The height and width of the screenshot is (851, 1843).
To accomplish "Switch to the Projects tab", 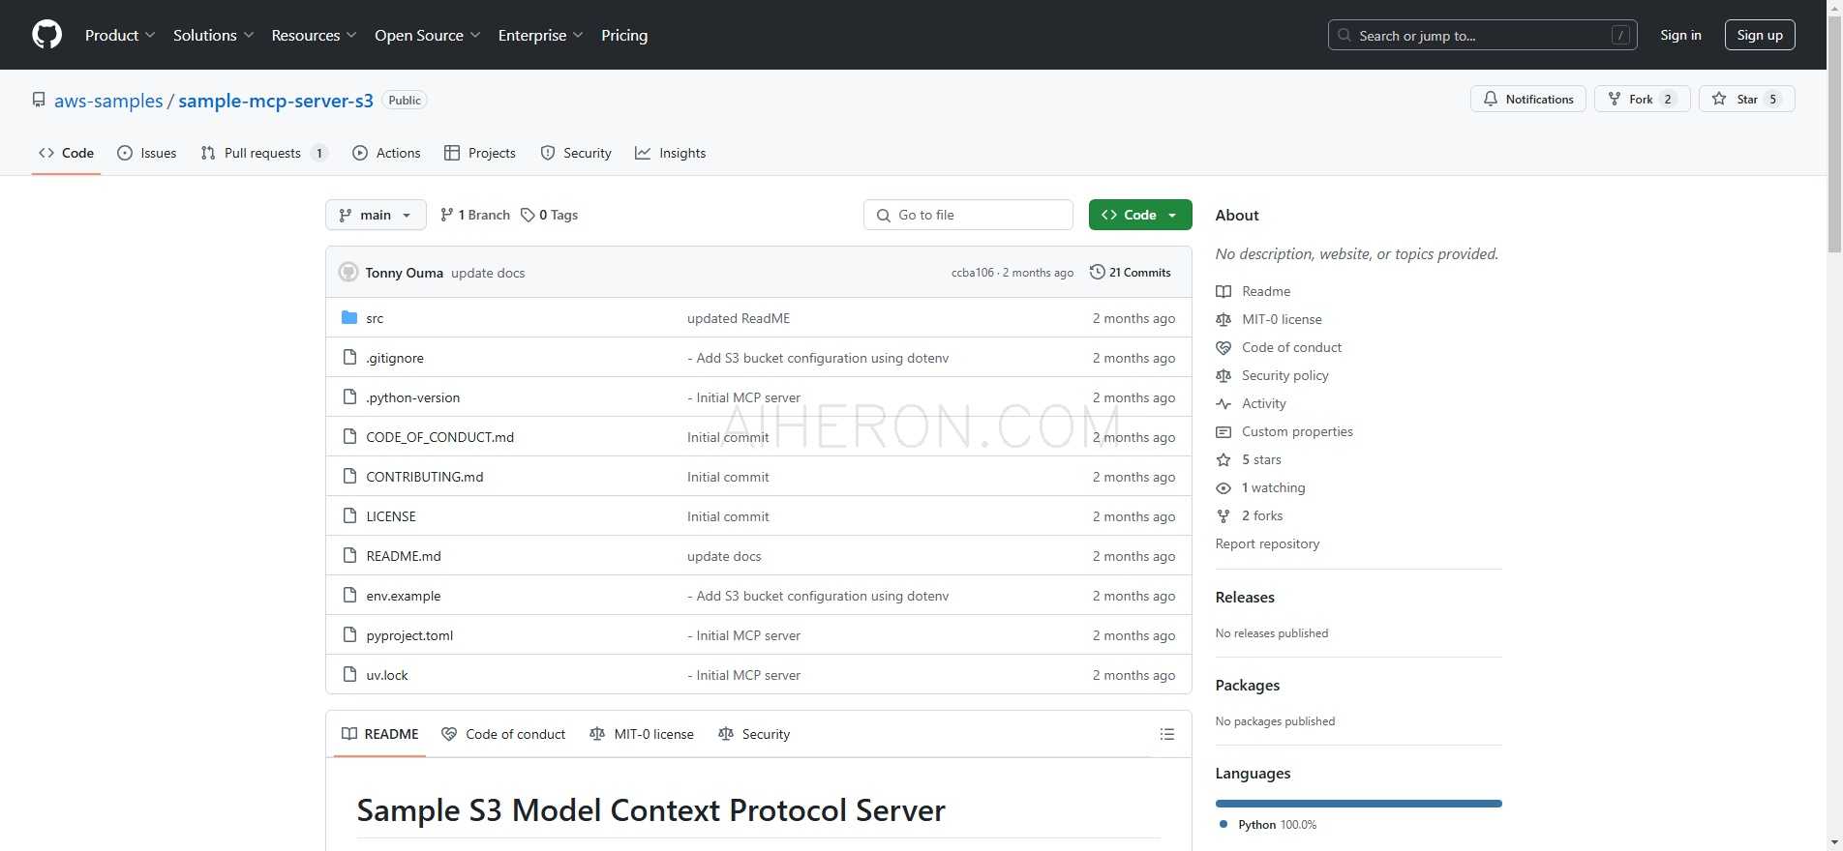I will click(x=480, y=153).
